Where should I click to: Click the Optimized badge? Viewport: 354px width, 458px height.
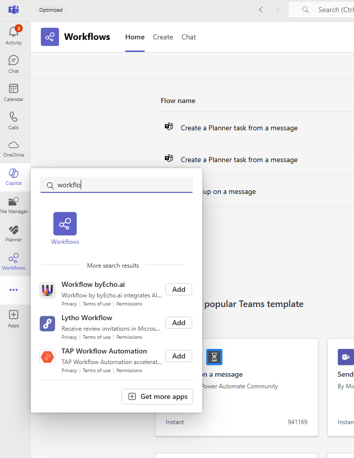pyautogui.click(x=51, y=10)
